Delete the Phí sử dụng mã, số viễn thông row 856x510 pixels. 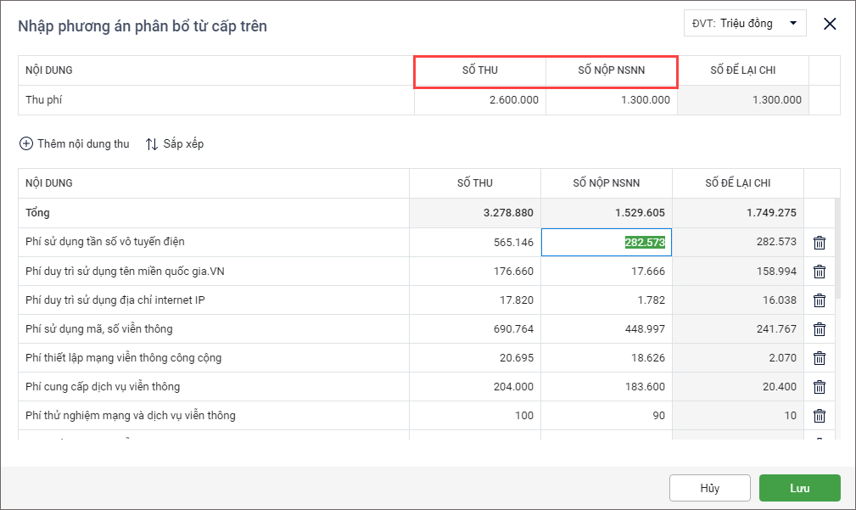click(x=820, y=329)
